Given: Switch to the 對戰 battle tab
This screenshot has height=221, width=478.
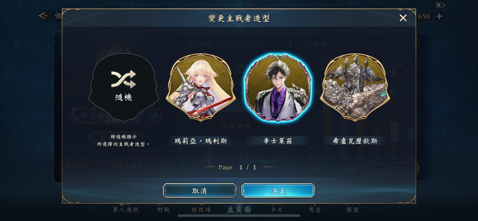Looking at the screenshot, I should tap(164, 209).
